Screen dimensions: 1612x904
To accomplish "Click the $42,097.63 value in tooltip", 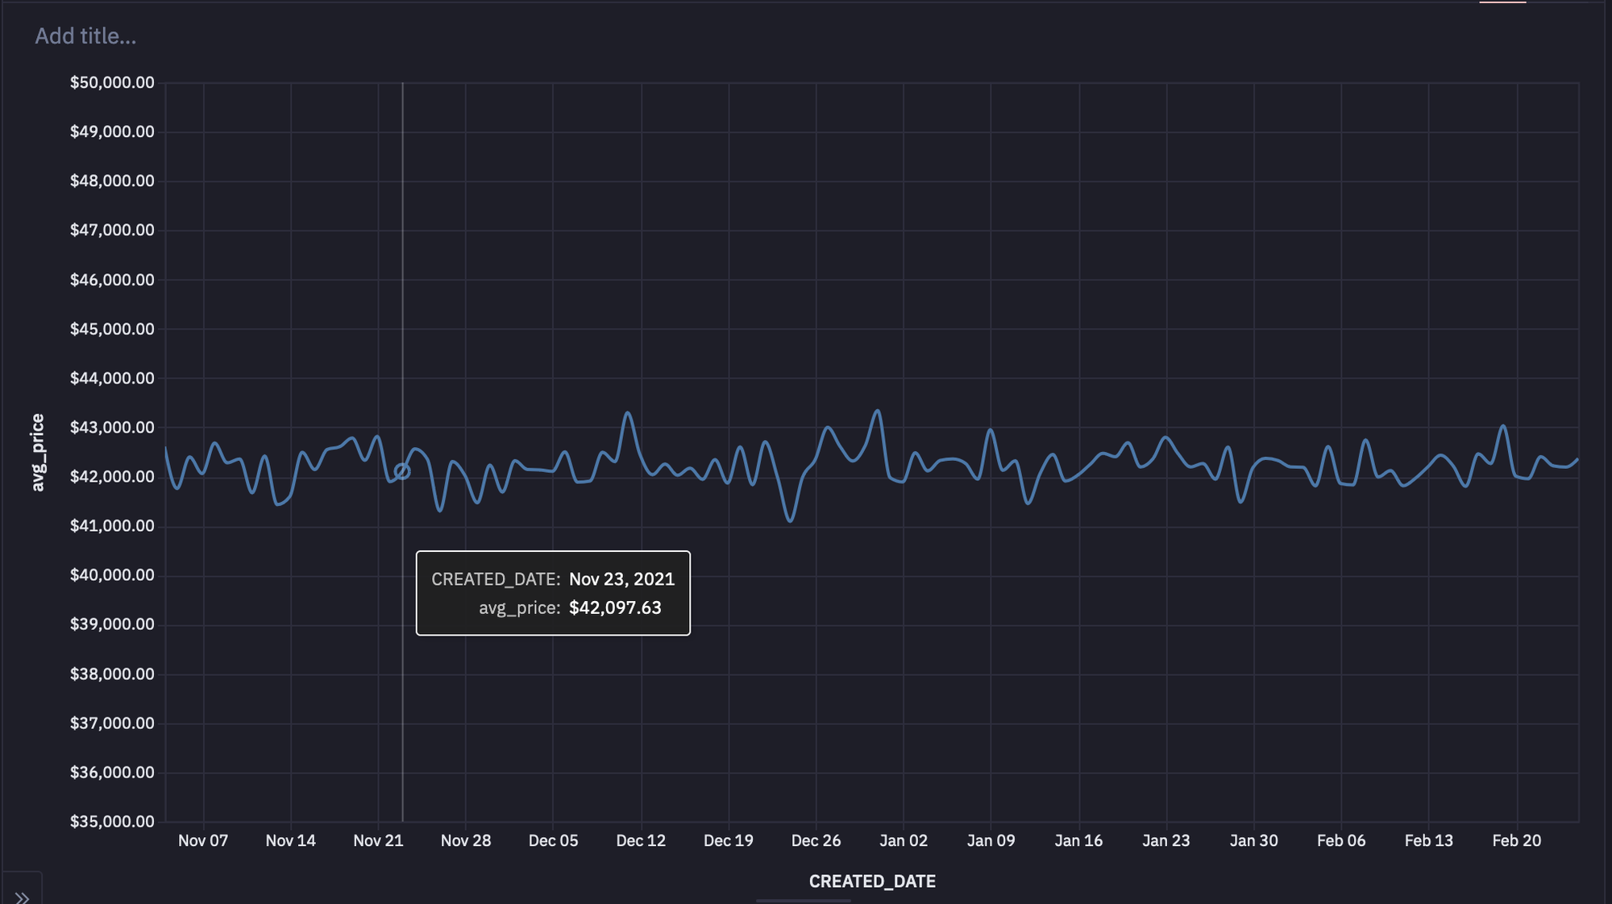I will click(x=615, y=608).
